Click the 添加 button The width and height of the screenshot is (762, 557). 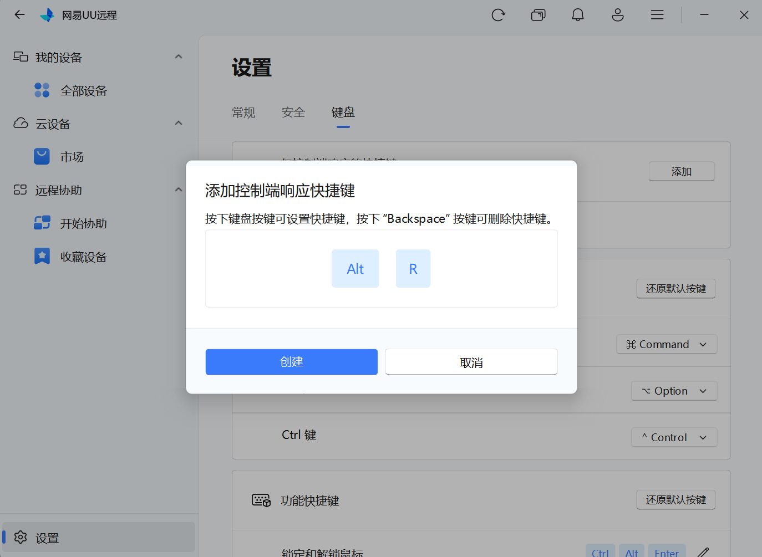click(682, 171)
